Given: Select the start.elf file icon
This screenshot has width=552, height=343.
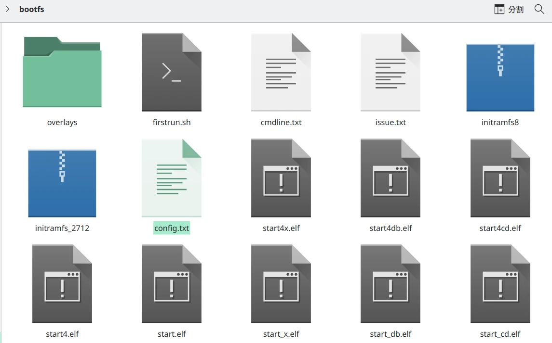Looking at the screenshot, I should click(172, 284).
